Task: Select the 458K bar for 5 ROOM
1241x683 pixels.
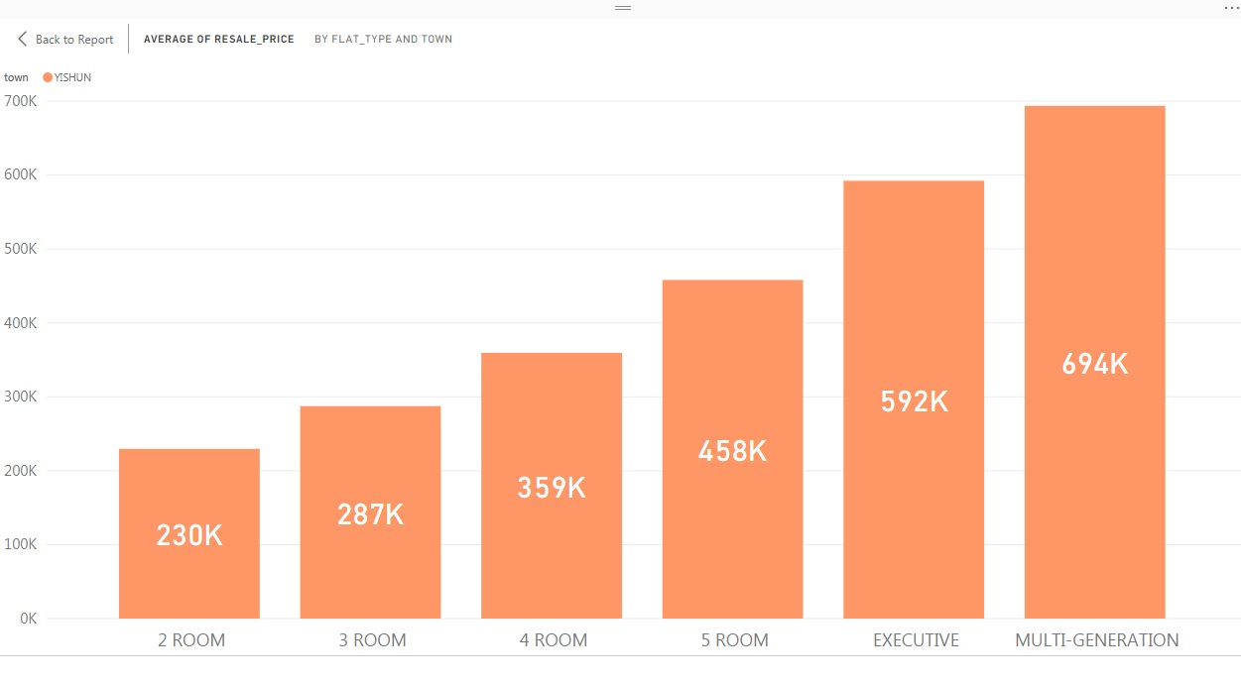Action: click(x=732, y=446)
